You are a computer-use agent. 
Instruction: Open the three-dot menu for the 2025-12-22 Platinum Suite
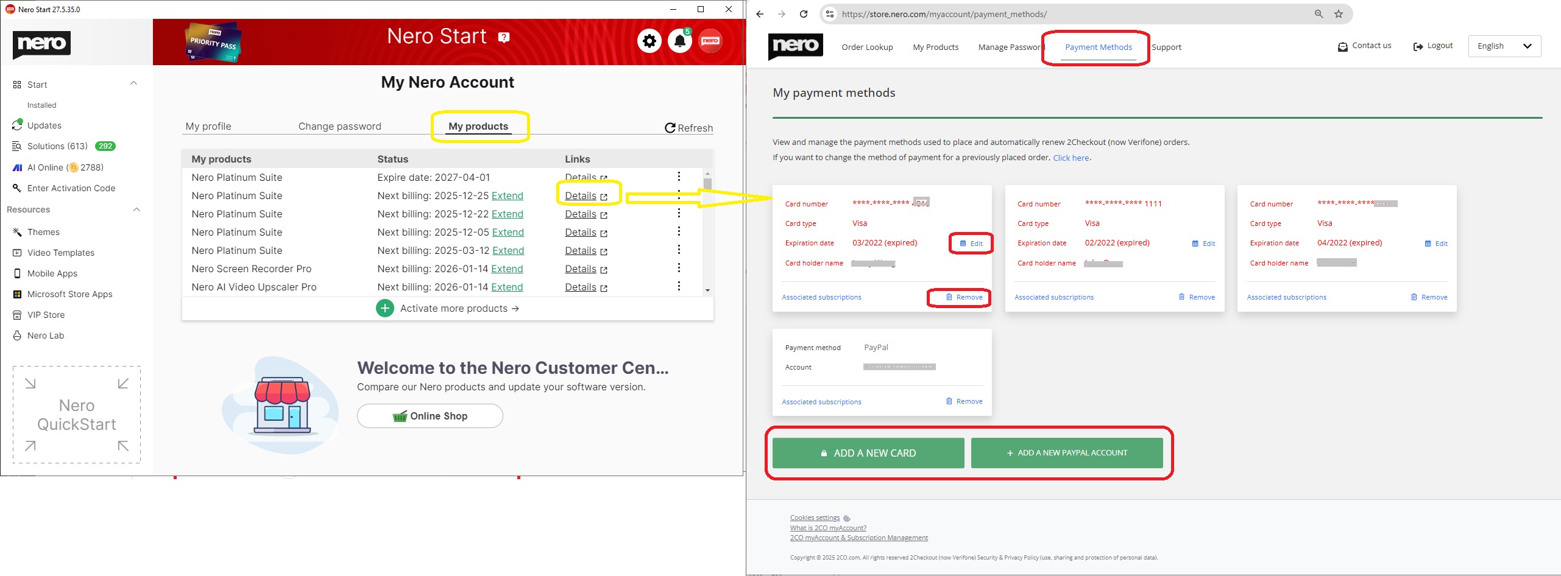click(679, 213)
